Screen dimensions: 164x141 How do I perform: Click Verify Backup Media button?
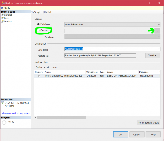coord(149,123)
